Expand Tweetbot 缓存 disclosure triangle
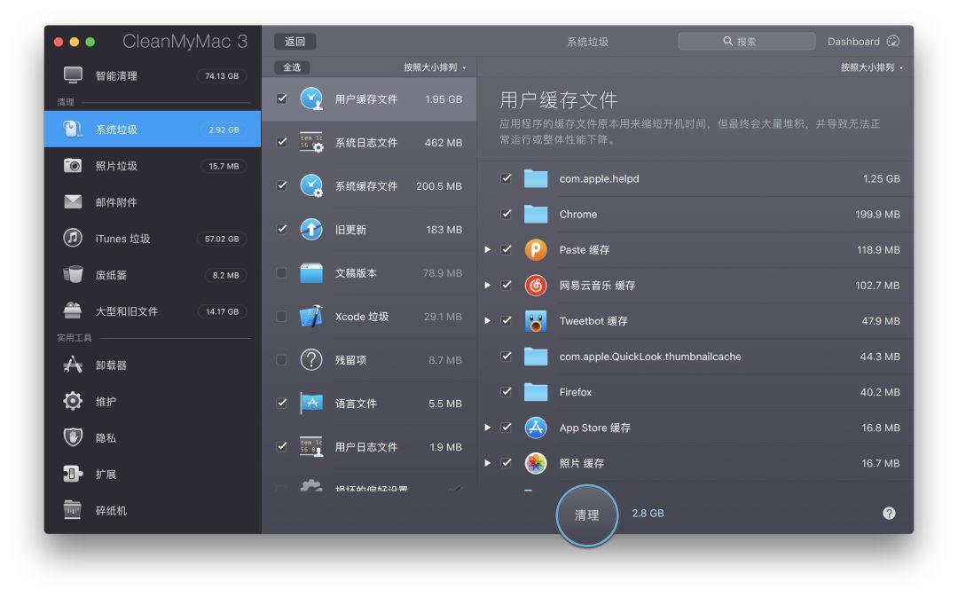 click(x=488, y=320)
